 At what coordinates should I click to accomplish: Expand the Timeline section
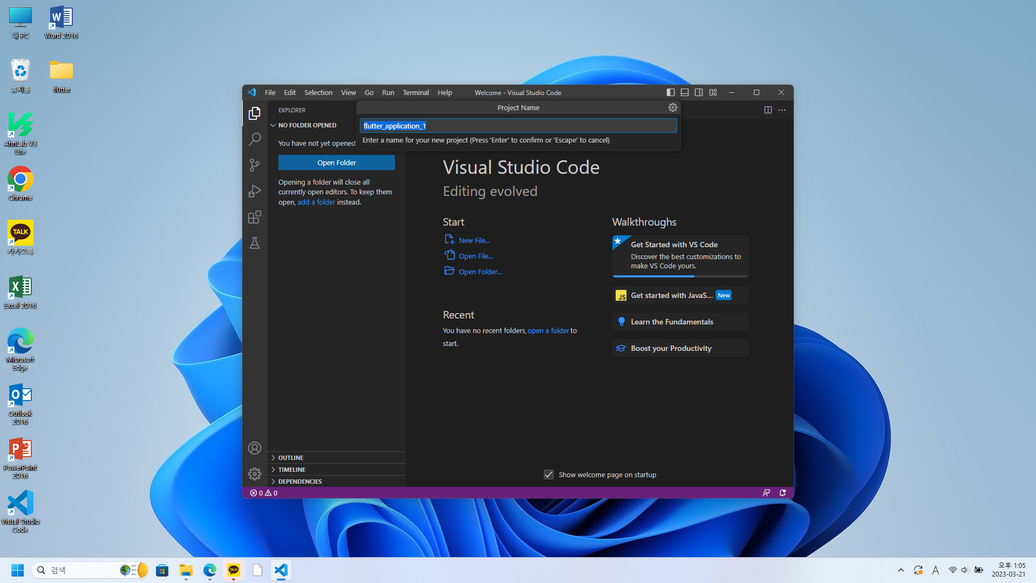337,470
